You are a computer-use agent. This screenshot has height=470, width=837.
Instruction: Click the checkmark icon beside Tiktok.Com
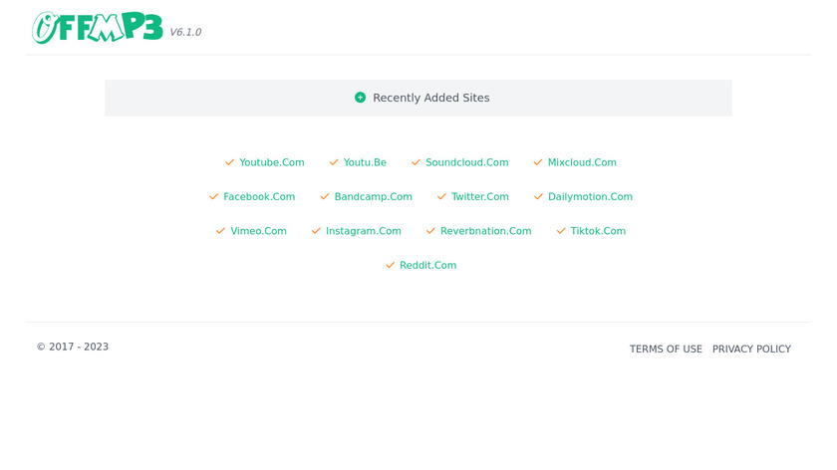point(561,230)
